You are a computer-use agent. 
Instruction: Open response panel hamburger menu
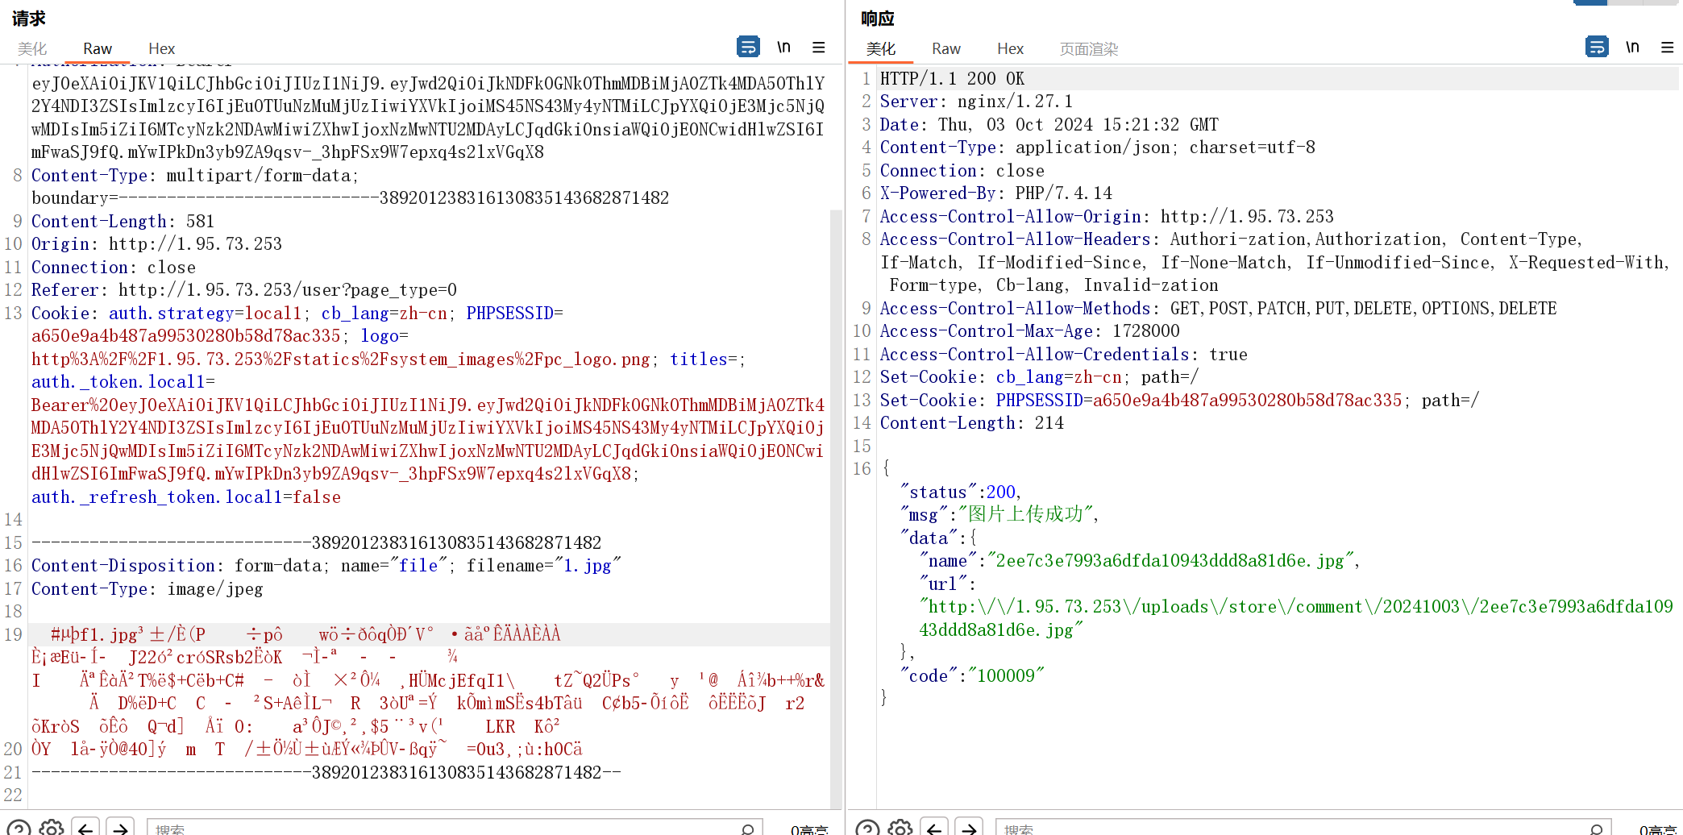pos(1668,47)
